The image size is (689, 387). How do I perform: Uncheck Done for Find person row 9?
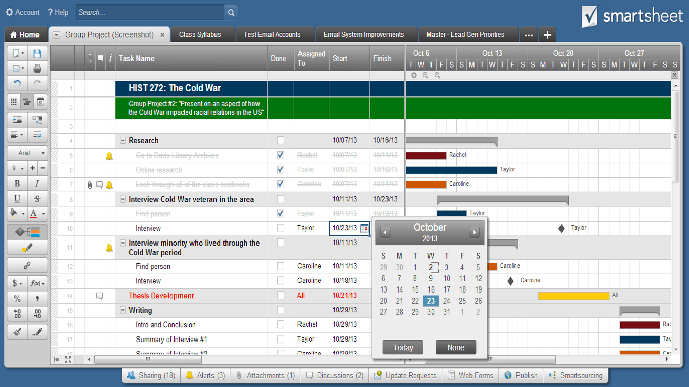(x=281, y=214)
